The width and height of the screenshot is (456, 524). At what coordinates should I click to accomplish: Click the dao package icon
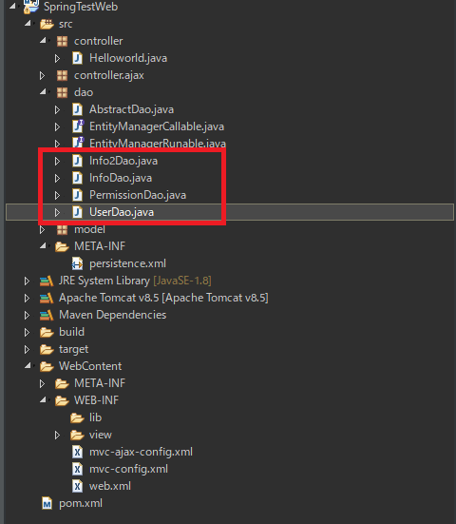pyautogui.click(x=62, y=92)
